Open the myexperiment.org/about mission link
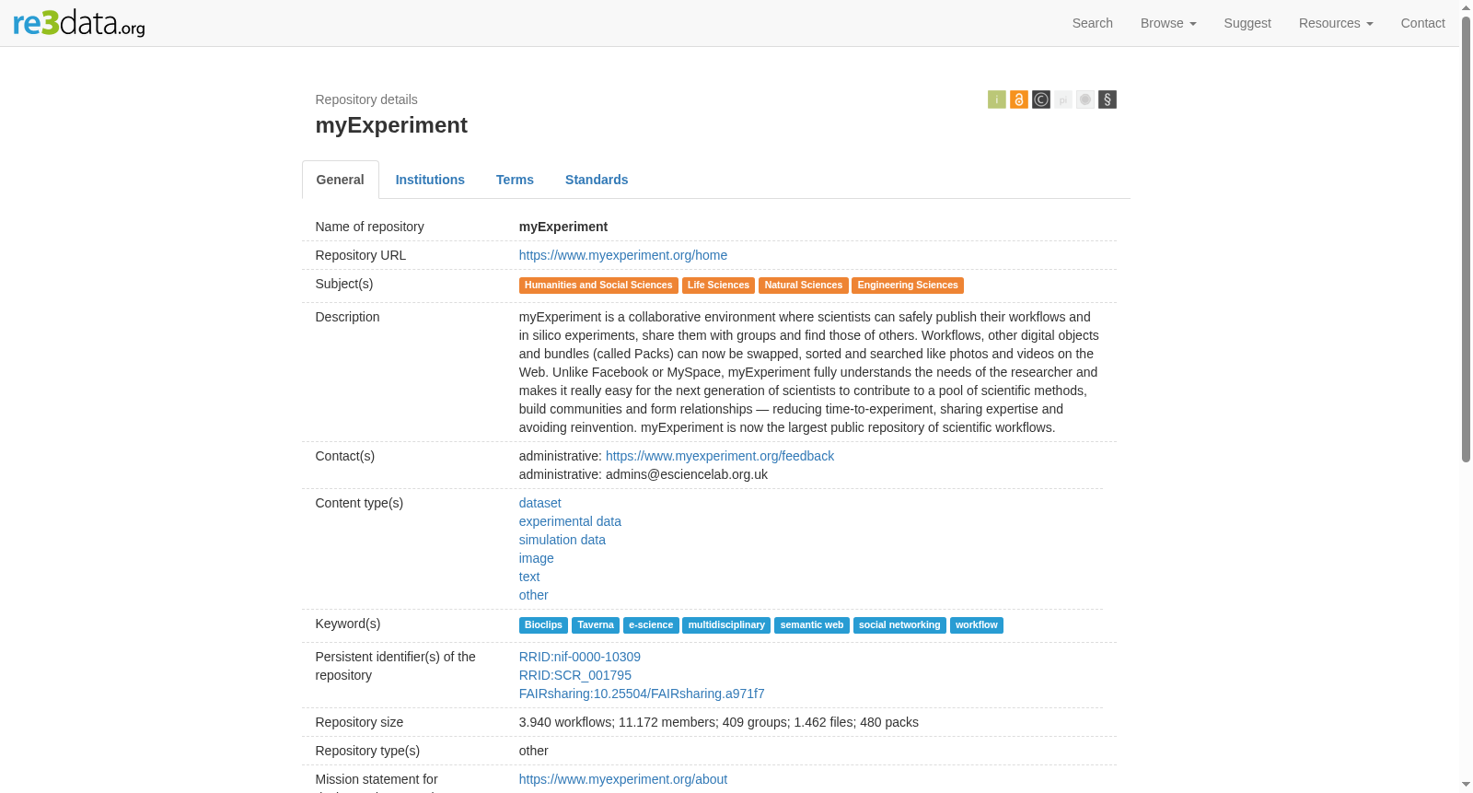 tap(623, 779)
